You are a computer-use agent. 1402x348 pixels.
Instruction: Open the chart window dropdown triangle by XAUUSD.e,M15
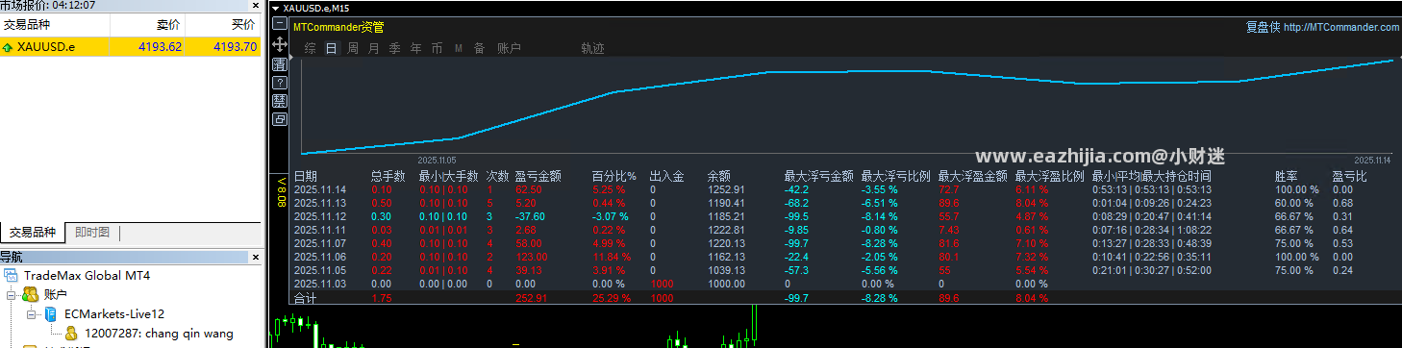pyautogui.click(x=277, y=8)
